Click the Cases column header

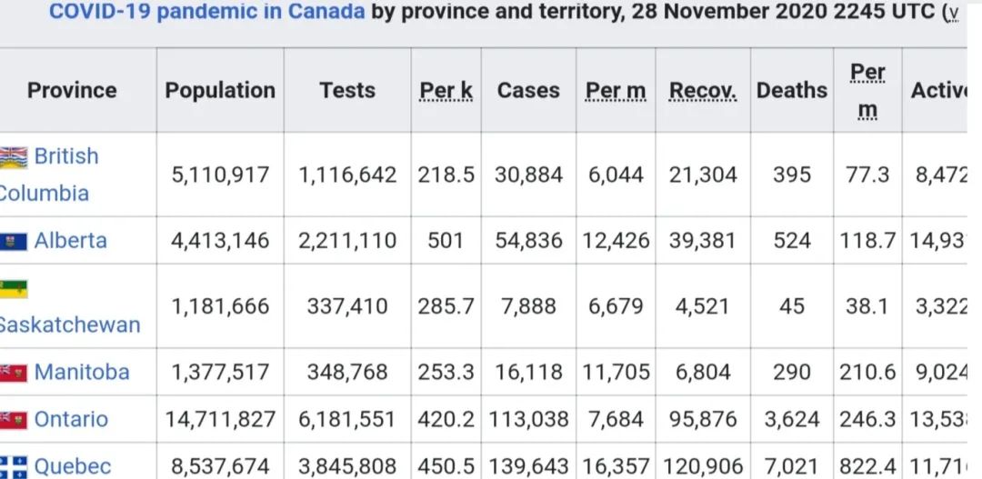pyautogui.click(x=528, y=90)
